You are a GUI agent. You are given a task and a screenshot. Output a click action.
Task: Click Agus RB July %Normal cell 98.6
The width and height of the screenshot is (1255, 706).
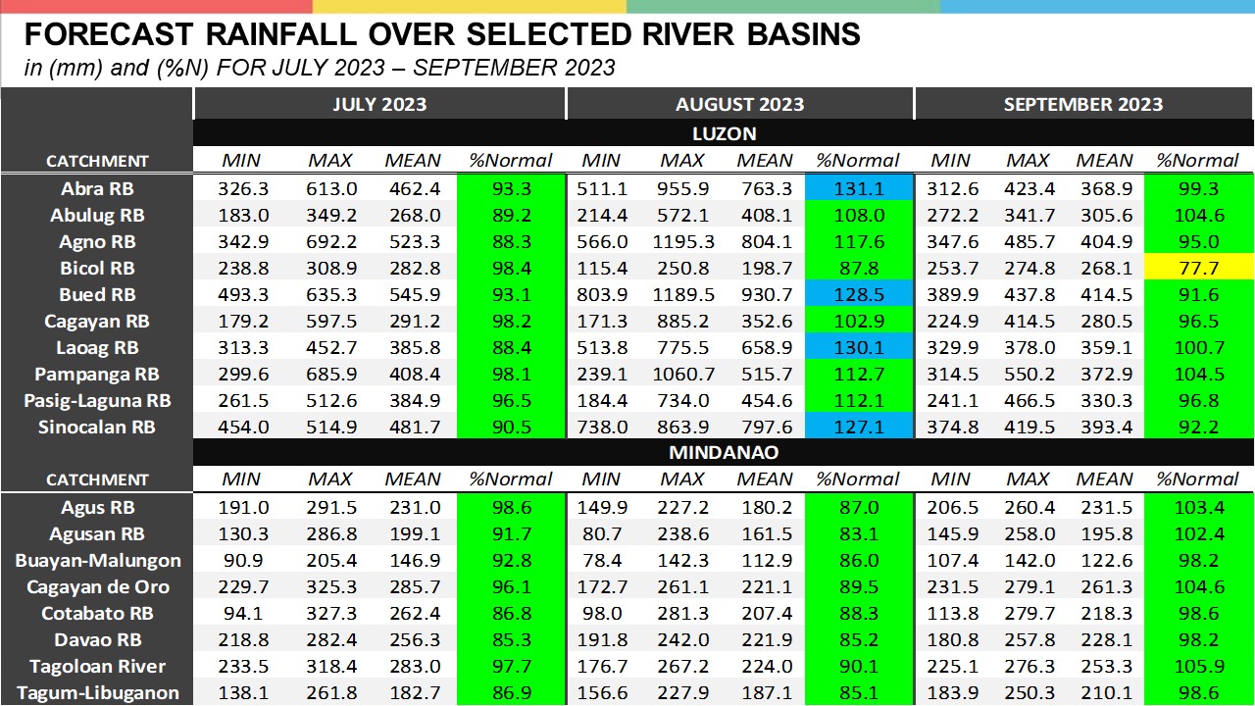[510, 507]
